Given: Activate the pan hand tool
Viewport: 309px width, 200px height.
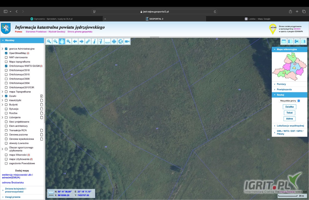Looking at the screenshot, I should click(62, 41).
